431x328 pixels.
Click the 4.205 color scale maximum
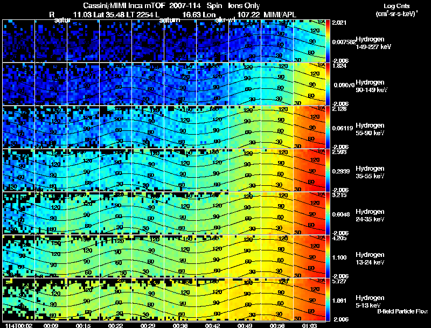pyautogui.click(x=339, y=238)
